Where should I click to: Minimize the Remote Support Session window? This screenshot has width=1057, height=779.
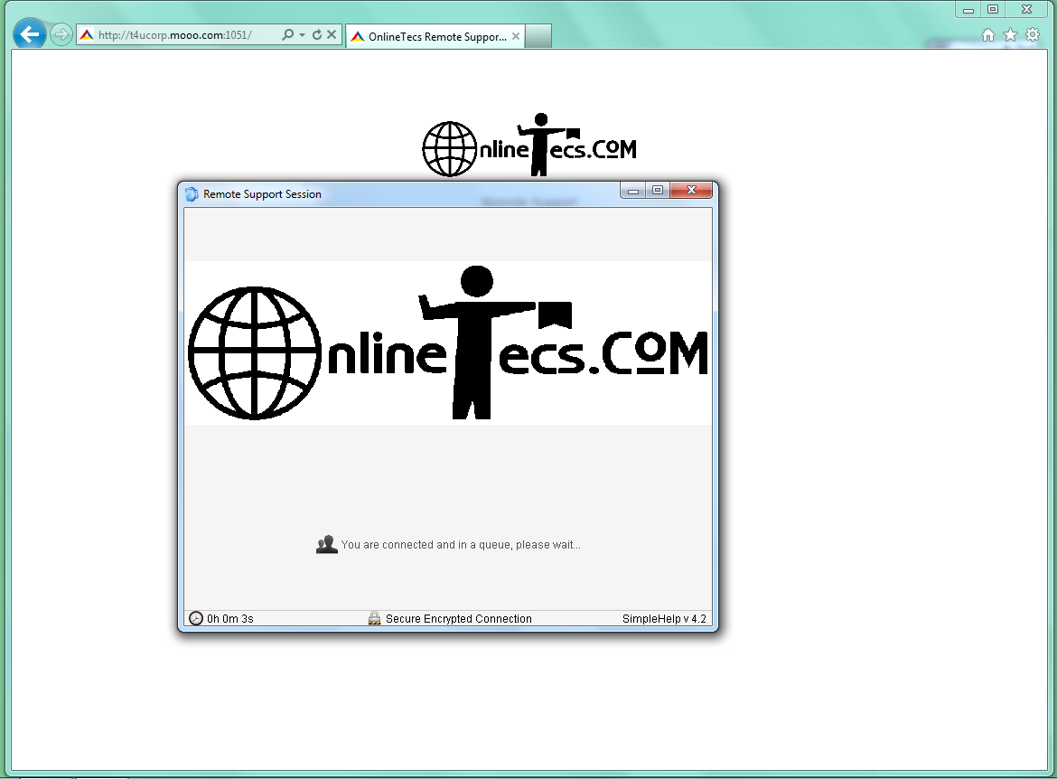[633, 191]
